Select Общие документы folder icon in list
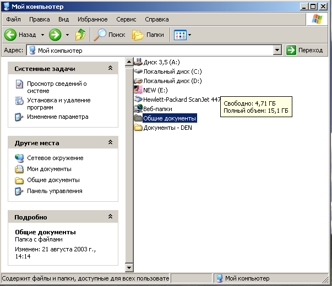The image size is (332, 286). tap(138, 118)
